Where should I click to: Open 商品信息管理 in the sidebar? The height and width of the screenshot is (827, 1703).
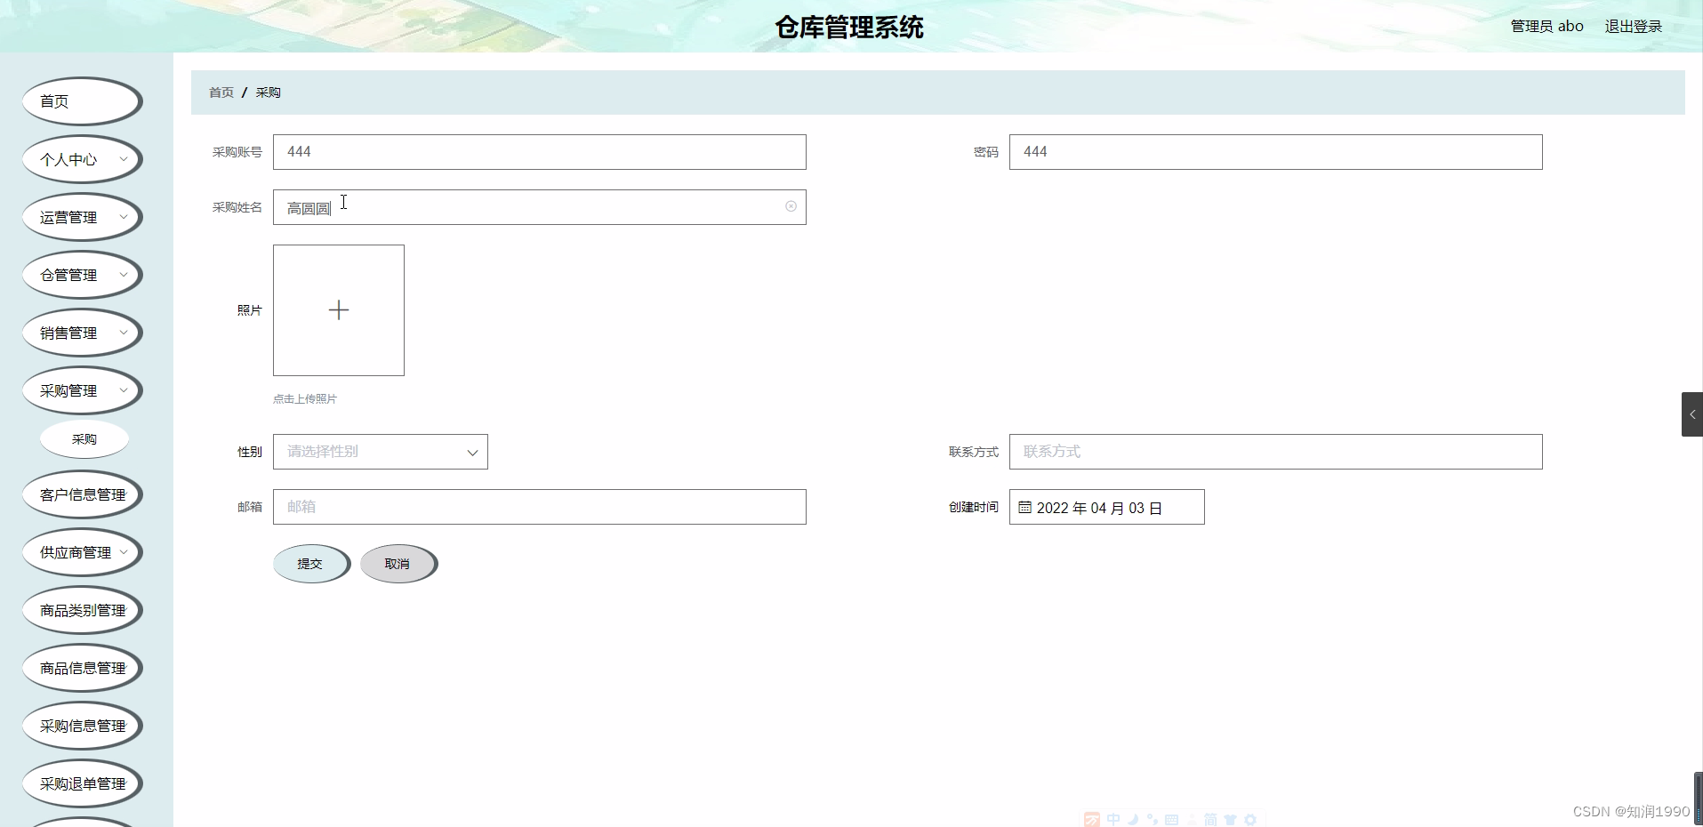point(82,668)
